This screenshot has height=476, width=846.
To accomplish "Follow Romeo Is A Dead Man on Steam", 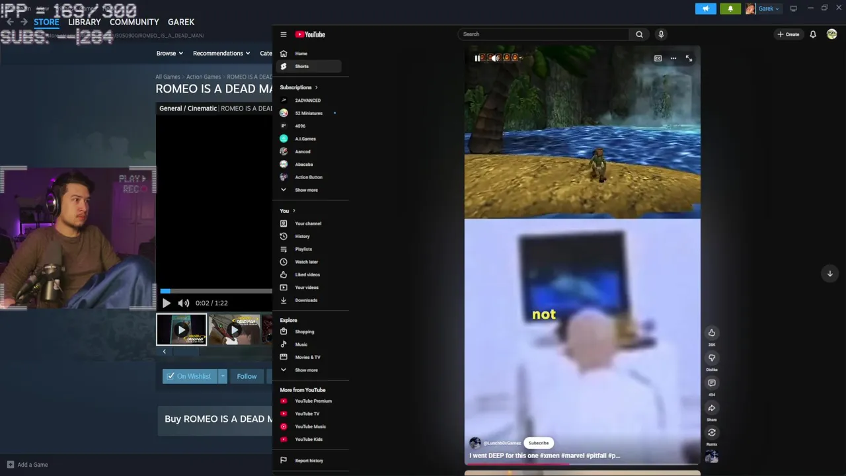I will pyautogui.click(x=247, y=376).
